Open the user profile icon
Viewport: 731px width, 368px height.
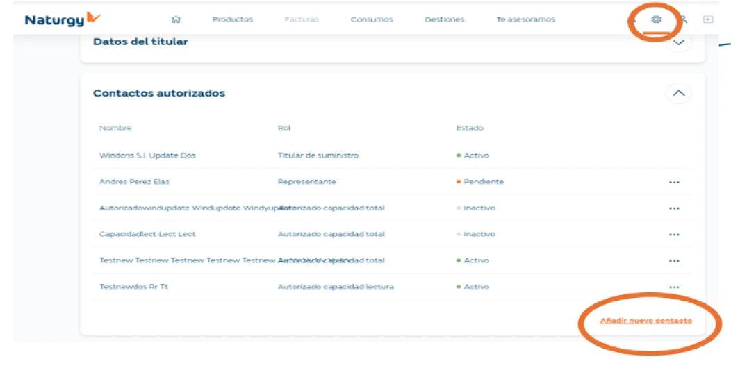(684, 19)
